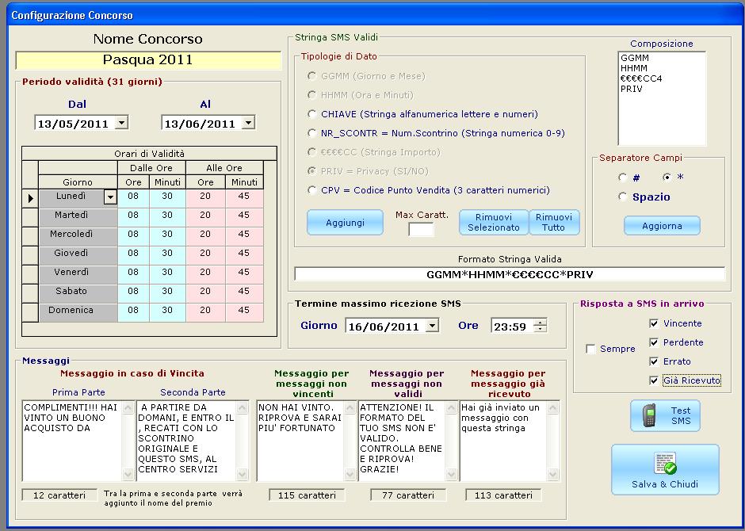
Task: Click the Seconda Parte win message box
Action: (x=187, y=441)
